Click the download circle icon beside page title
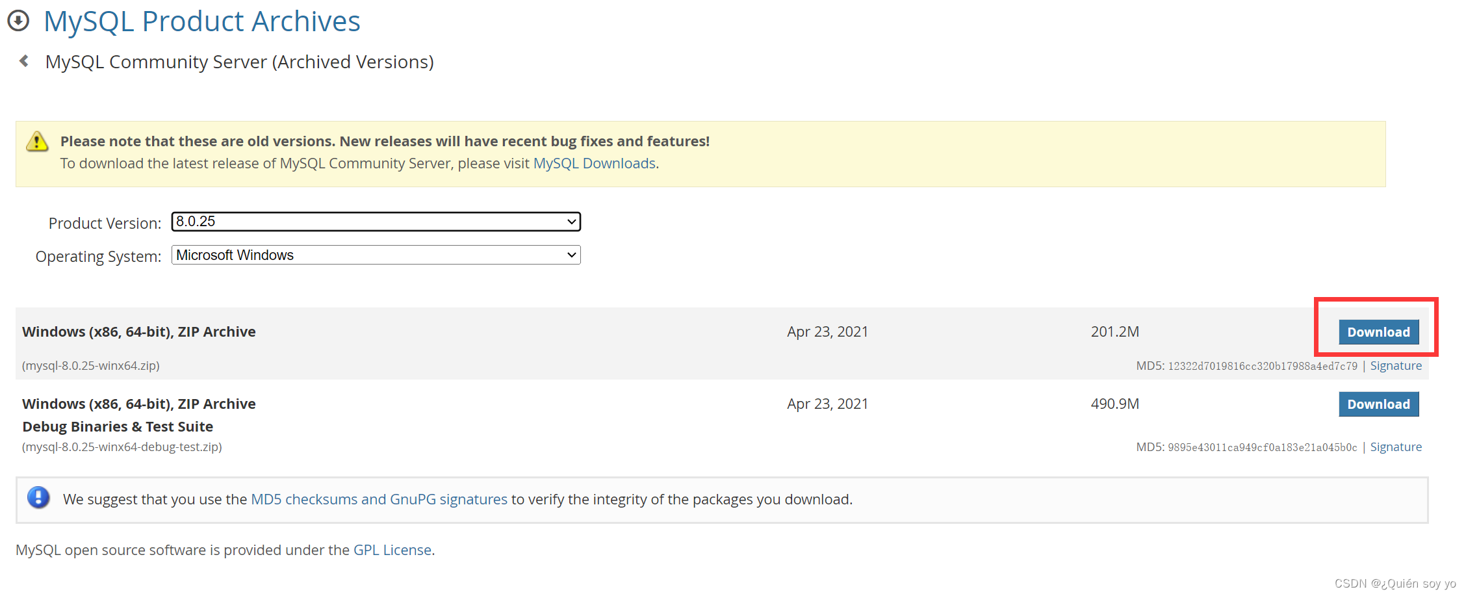 click(x=18, y=21)
